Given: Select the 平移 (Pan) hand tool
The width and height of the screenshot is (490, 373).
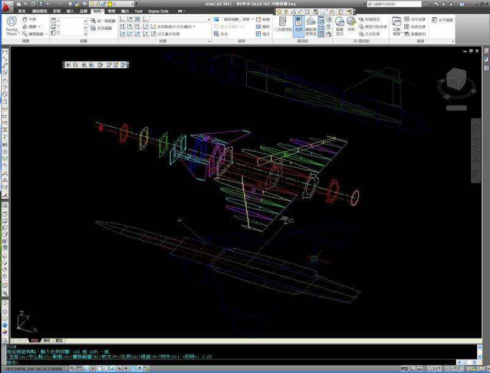Looking at the screenshot, I should 29,20.
